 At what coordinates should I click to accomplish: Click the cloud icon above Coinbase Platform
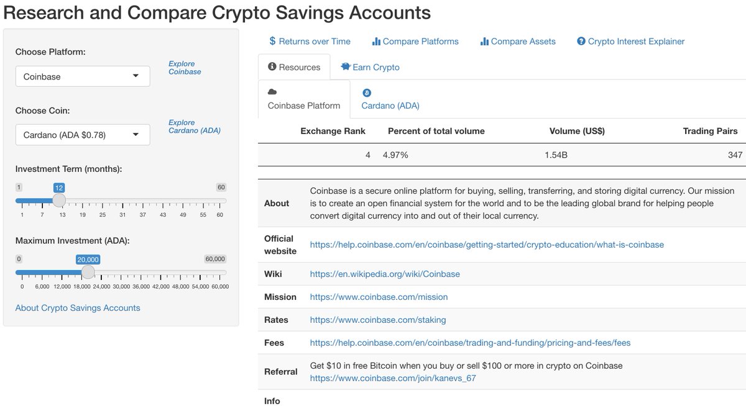tap(272, 92)
